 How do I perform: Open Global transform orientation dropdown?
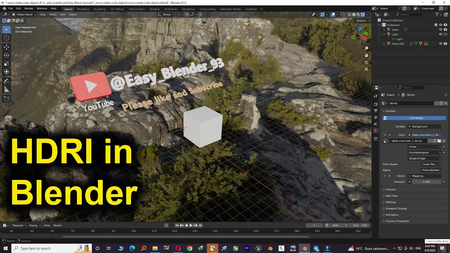pos(166,14)
